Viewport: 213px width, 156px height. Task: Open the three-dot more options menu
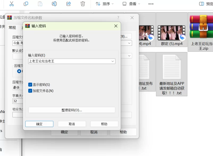tap(151, 4)
